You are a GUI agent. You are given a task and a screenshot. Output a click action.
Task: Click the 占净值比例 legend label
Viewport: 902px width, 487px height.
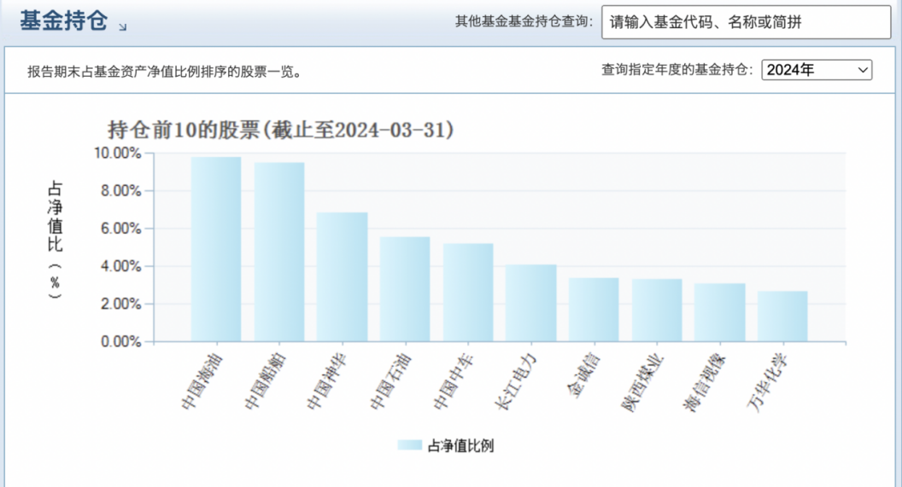pyautogui.click(x=460, y=446)
